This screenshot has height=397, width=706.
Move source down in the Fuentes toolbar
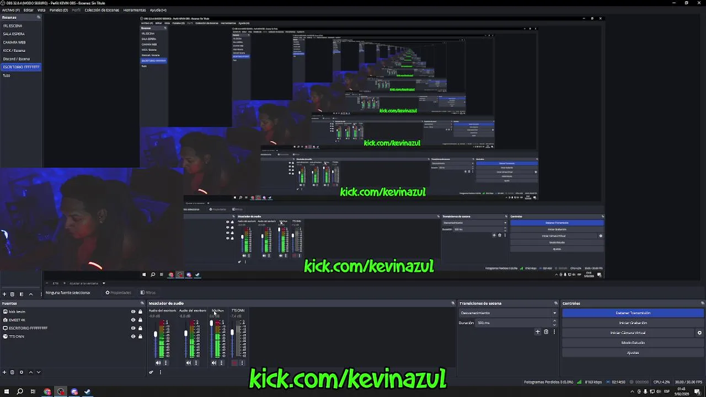click(39, 372)
